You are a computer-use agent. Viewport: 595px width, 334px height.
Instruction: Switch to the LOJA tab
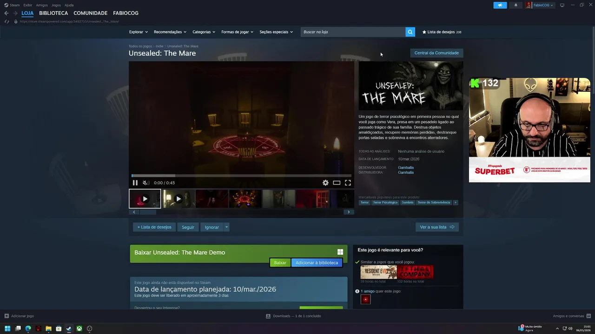tap(27, 13)
